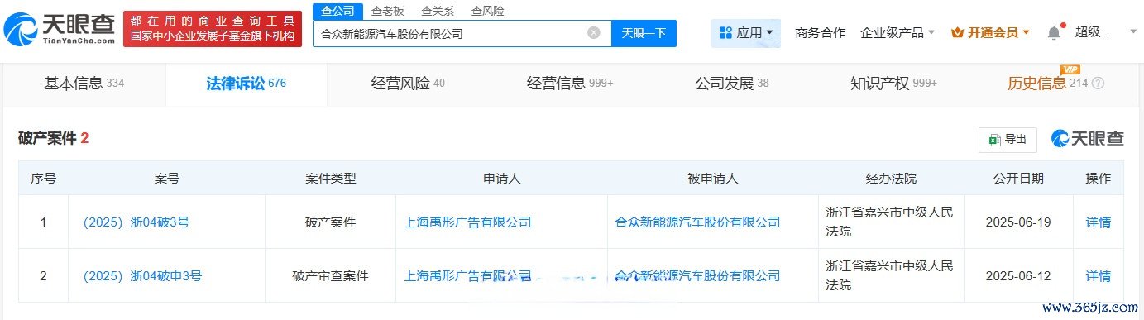Expand the 企业级产品 dropdown
This screenshot has height=320, width=1144.
[x=897, y=33]
